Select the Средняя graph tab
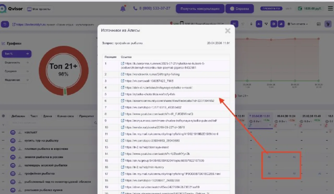Viewport: 334px width, 194px height. (x=16, y=71)
